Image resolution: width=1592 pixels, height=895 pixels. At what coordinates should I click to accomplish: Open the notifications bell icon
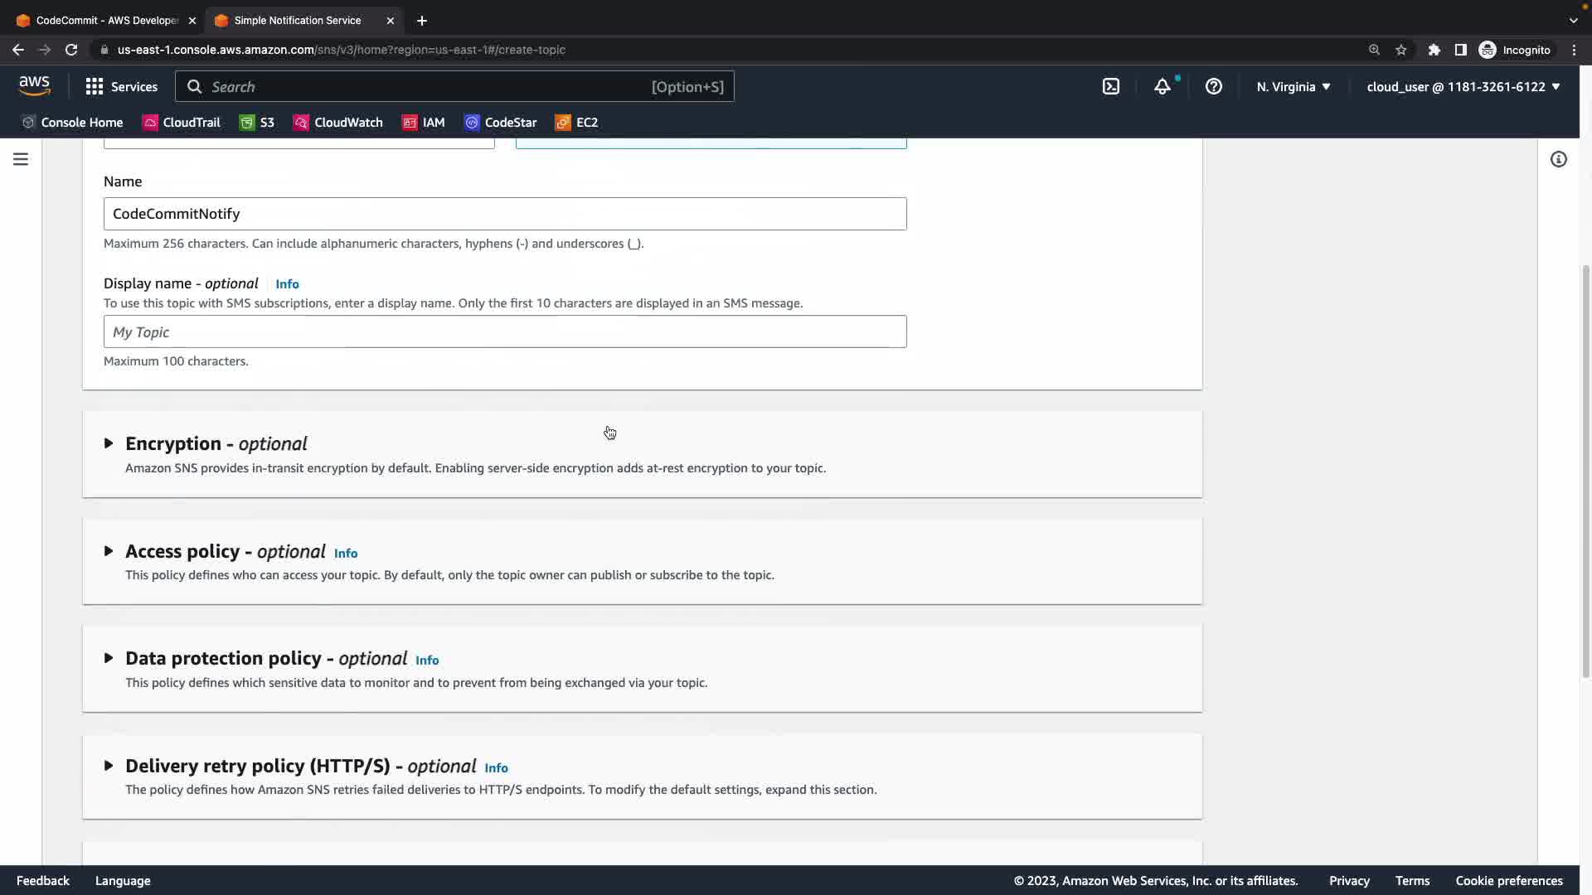[x=1162, y=86]
